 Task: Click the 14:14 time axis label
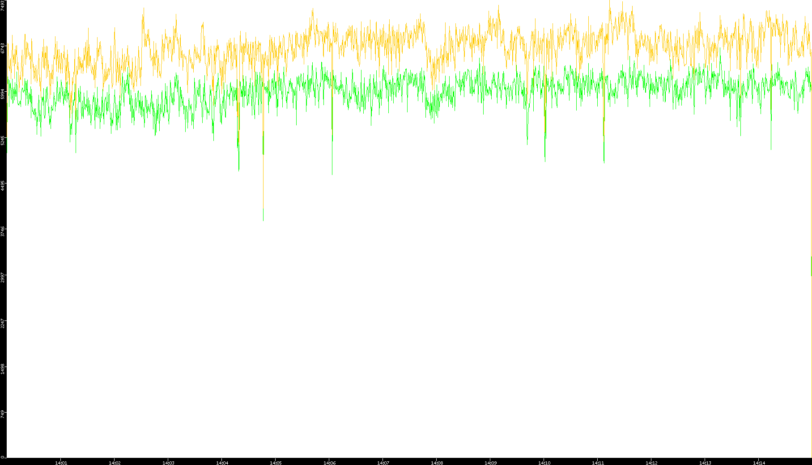759,462
